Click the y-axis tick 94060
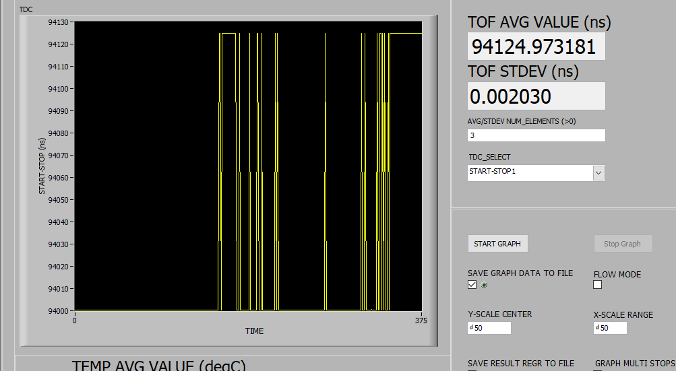Screen dimensions: 676x371 click(x=58, y=178)
